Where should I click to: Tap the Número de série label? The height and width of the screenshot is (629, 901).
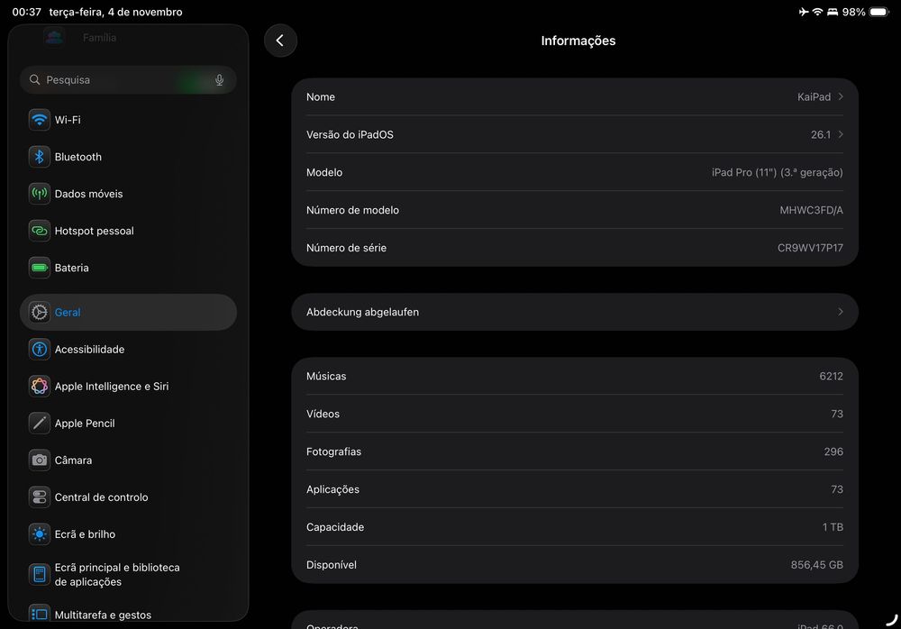347,248
